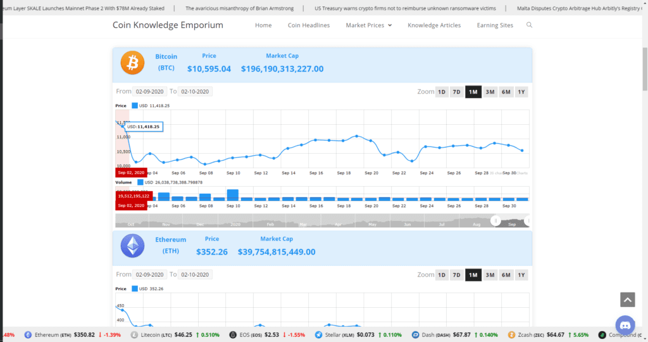Open the search magnifier icon in header
Image resolution: width=648 pixels, height=342 pixels.
[529, 25]
